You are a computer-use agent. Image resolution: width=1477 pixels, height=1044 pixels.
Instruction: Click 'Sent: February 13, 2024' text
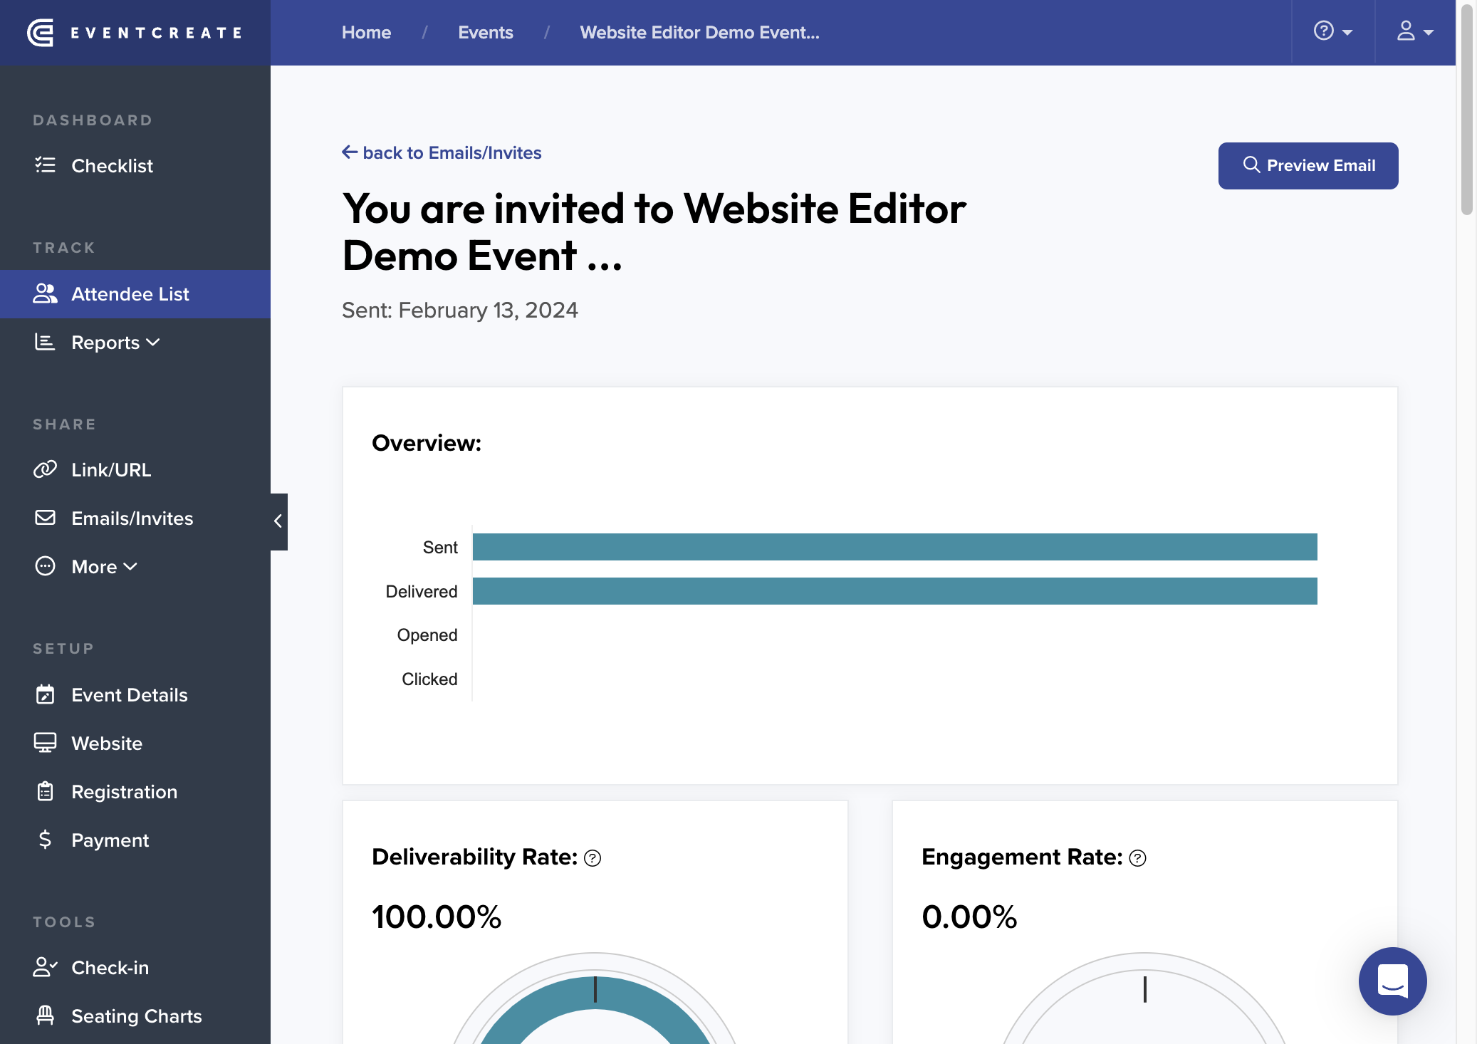459,310
